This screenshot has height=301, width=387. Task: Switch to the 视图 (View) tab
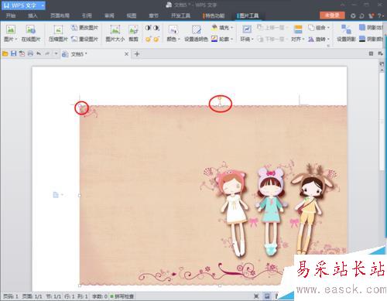[132, 15]
